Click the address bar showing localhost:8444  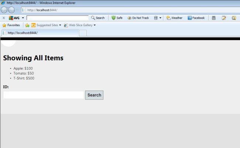pos(130,10)
